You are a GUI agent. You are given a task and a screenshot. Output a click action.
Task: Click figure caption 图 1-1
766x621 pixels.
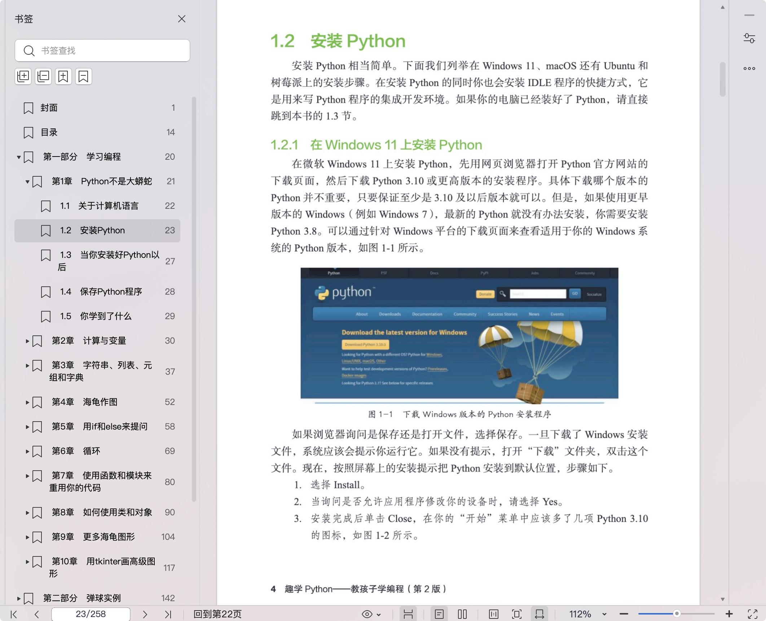[x=460, y=414]
